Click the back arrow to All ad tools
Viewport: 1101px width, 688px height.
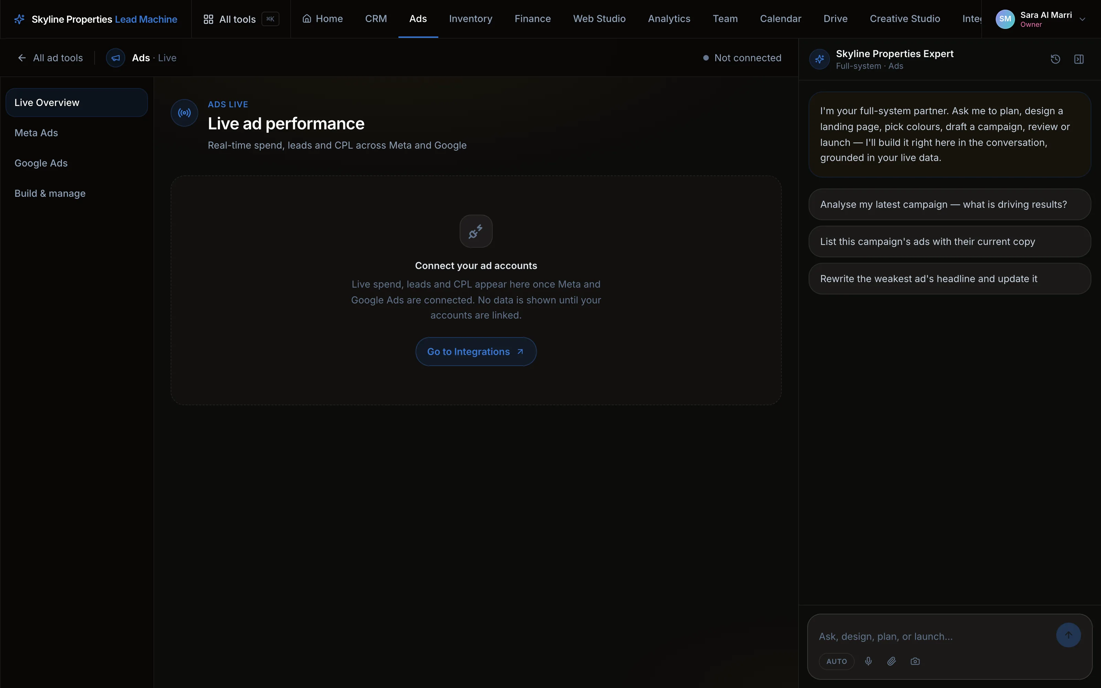click(x=22, y=58)
